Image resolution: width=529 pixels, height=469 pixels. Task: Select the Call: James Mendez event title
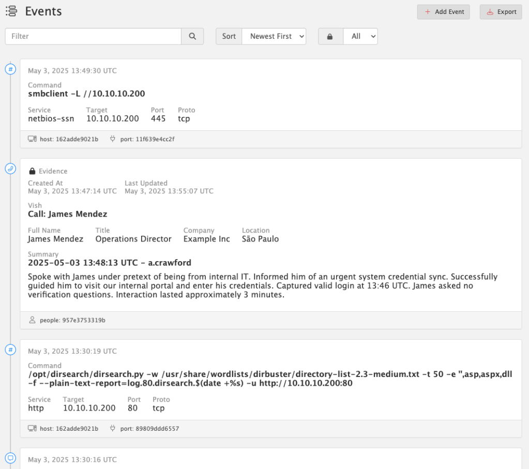67,214
